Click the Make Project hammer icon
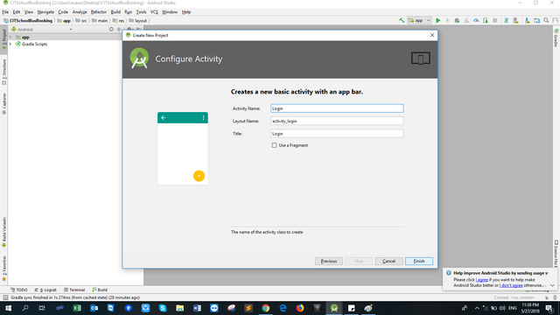 click(x=402, y=21)
